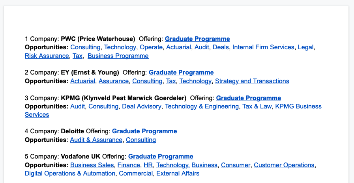Select Digital Operations & Automation link
Image resolution: width=354 pixels, height=183 pixels.
tap(70, 174)
